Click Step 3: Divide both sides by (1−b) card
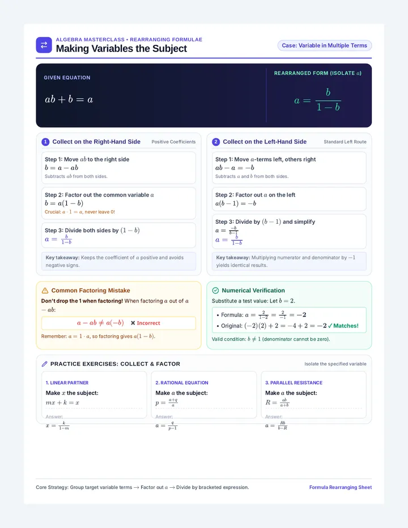Image resolution: width=408 pixels, height=528 pixels. tap(118, 235)
